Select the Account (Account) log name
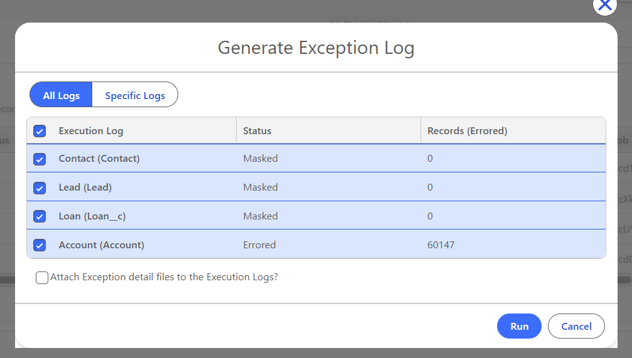The image size is (632, 358). tap(101, 245)
